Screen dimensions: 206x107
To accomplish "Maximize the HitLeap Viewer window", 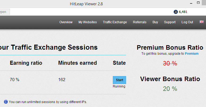I will pos(198,3).
